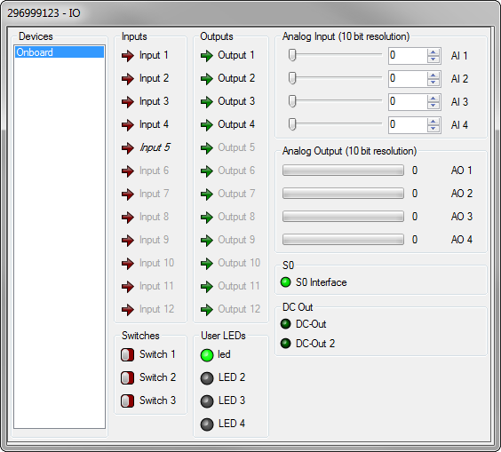The image size is (501, 452).
Task: Select the Onboard device in Devices list
Action: coord(60,52)
